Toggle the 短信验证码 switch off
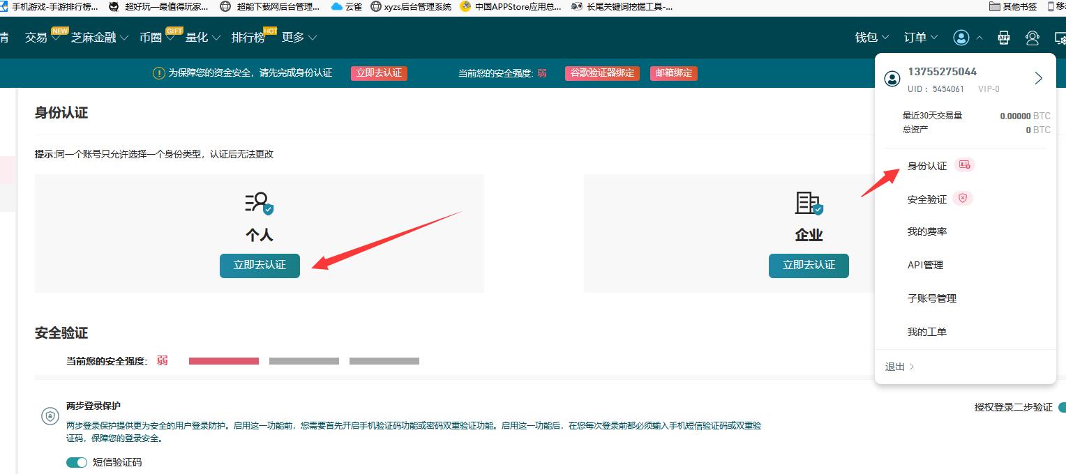The width and height of the screenshot is (1066, 474). point(77,461)
